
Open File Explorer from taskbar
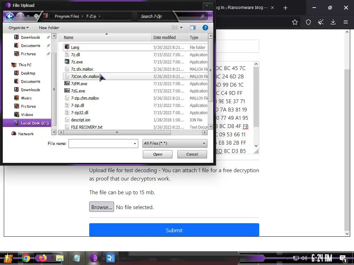59,258
